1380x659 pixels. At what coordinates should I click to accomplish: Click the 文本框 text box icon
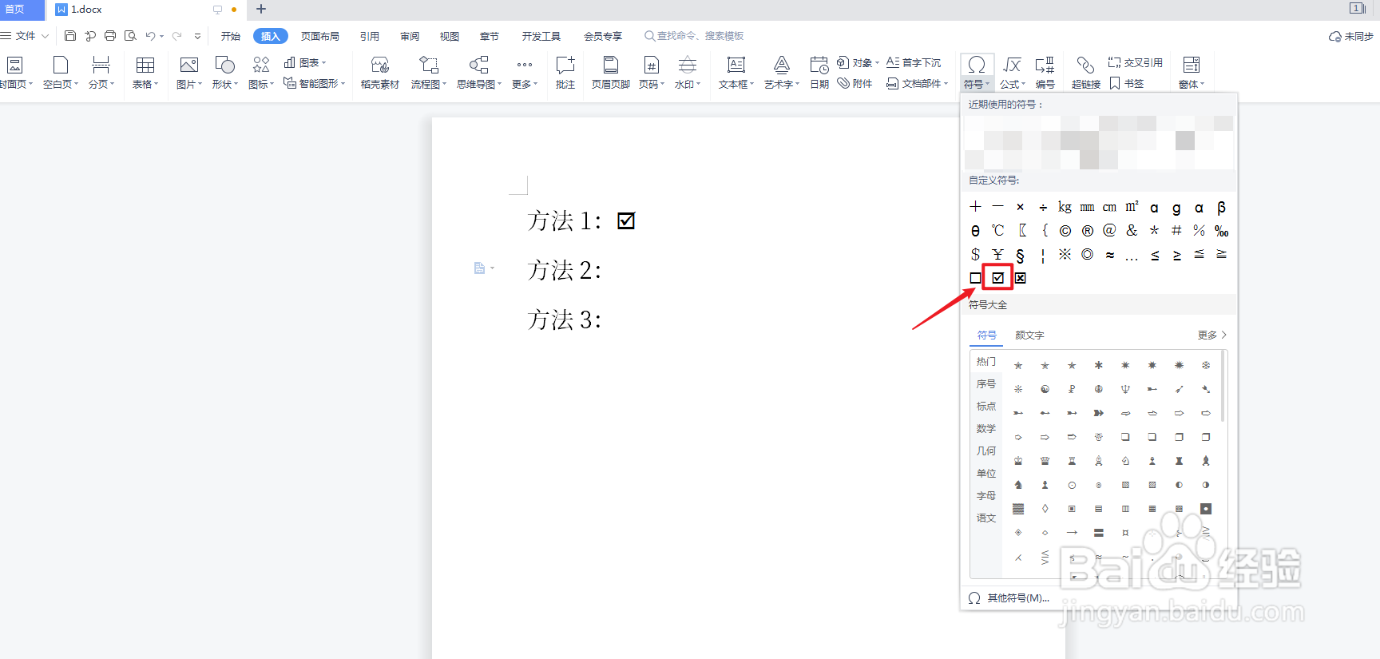[x=736, y=65]
